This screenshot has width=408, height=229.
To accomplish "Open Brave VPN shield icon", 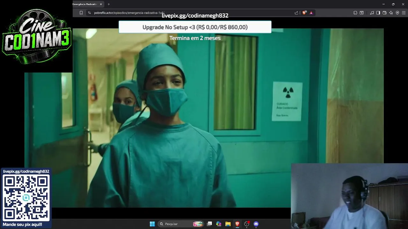I will pyautogui.click(x=397, y=13).
